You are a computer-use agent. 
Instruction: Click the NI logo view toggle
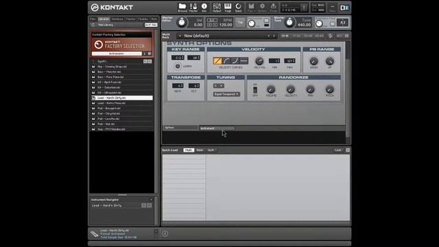tap(344, 8)
